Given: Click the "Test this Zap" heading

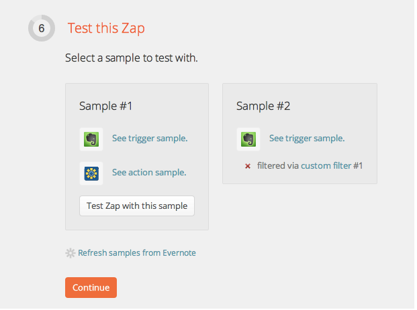Looking at the screenshot, I should click(106, 28).
